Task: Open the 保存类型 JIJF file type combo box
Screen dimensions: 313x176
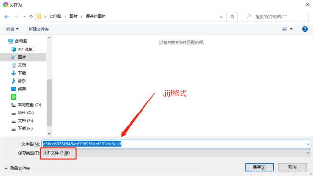Action: [176, 153]
